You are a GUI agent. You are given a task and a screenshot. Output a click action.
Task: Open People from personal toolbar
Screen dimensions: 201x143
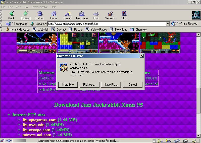(x=76, y=30)
